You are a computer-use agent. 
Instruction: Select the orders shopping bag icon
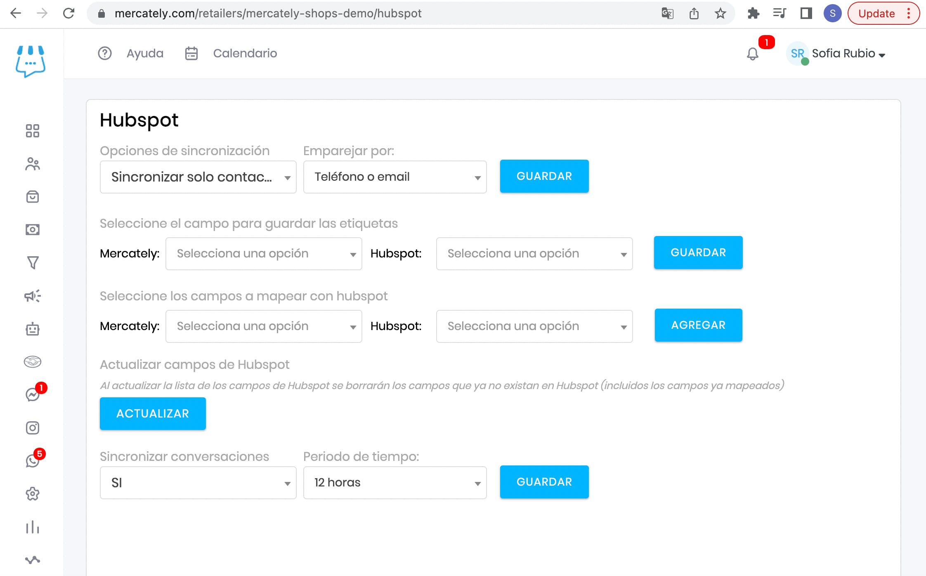click(32, 197)
